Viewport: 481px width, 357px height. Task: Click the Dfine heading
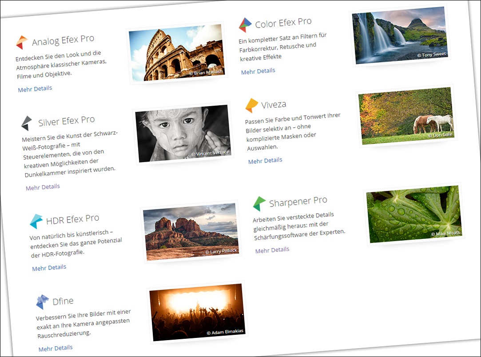click(x=63, y=301)
